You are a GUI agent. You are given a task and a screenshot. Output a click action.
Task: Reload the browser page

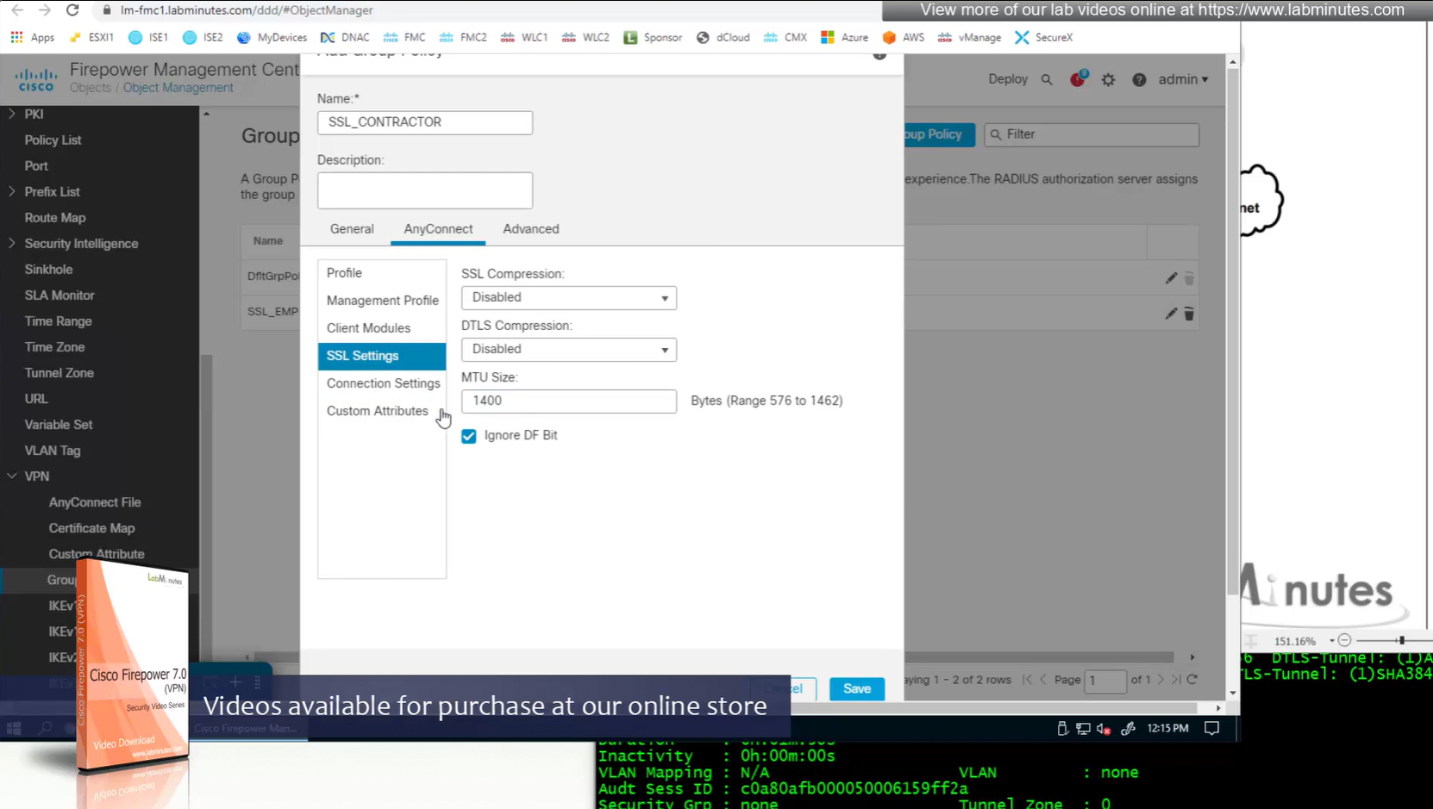[72, 10]
